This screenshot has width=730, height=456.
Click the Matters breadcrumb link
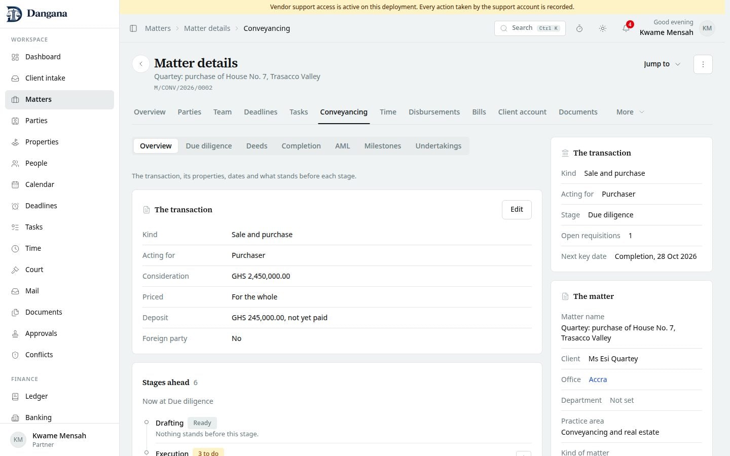[158, 28]
